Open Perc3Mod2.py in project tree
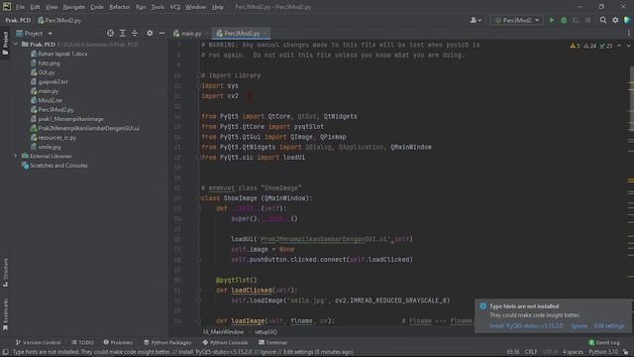634x357 pixels. [55, 110]
